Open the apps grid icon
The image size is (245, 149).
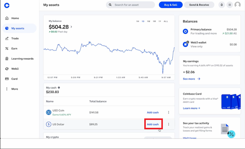[230, 5]
